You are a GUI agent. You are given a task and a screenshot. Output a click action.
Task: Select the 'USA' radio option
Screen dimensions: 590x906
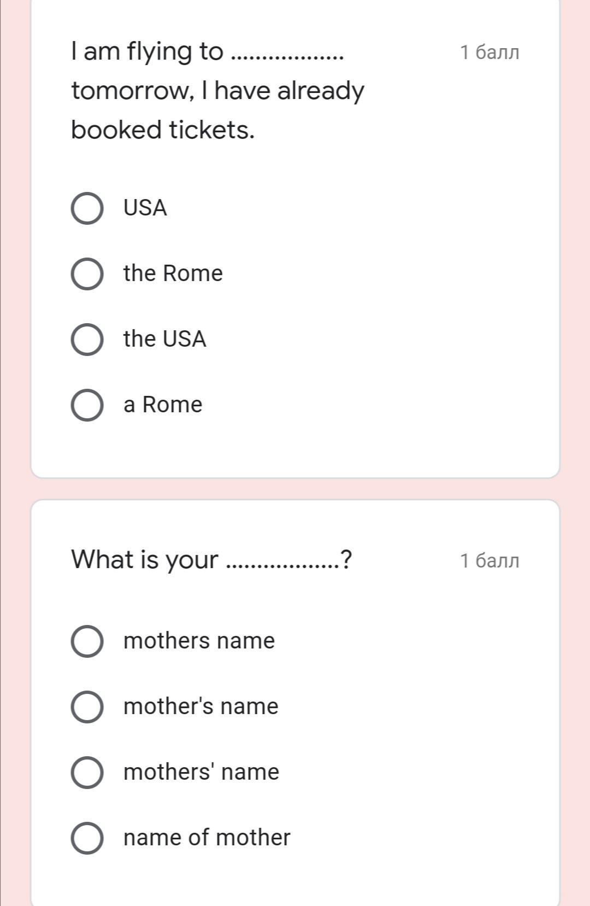coord(87,208)
